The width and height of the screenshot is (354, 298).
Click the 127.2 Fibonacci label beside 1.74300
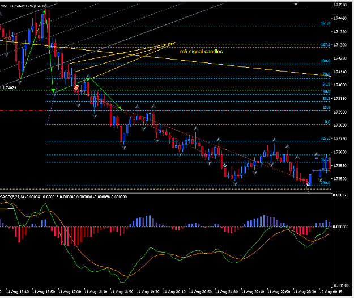click(x=325, y=45)
